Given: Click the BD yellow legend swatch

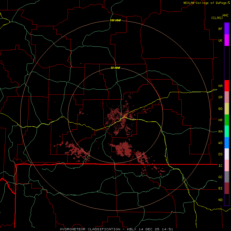Looking at the screenshot, I should tap(227, 109).
